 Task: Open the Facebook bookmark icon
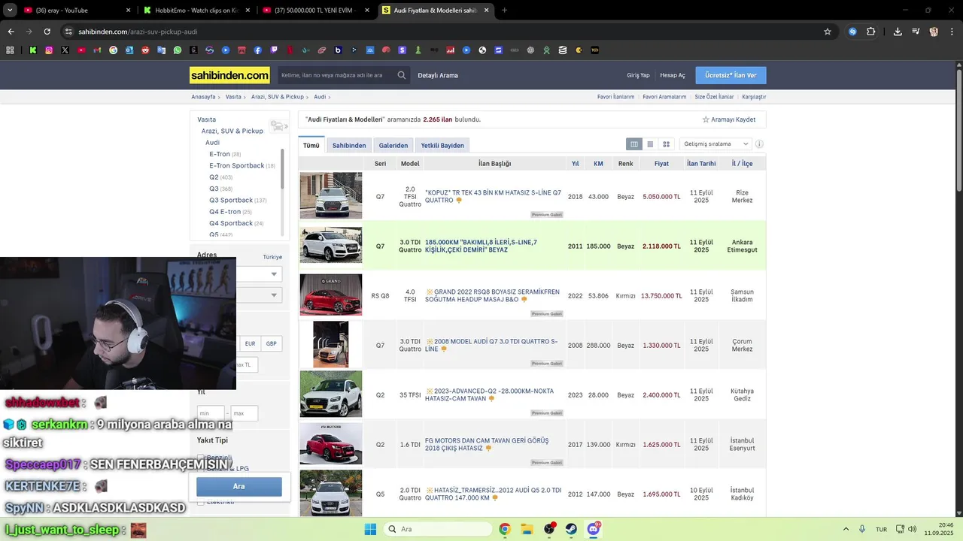258,50
